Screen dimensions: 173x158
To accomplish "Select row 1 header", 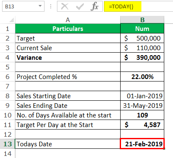I will pyautogui.click(x=7, y=28).
